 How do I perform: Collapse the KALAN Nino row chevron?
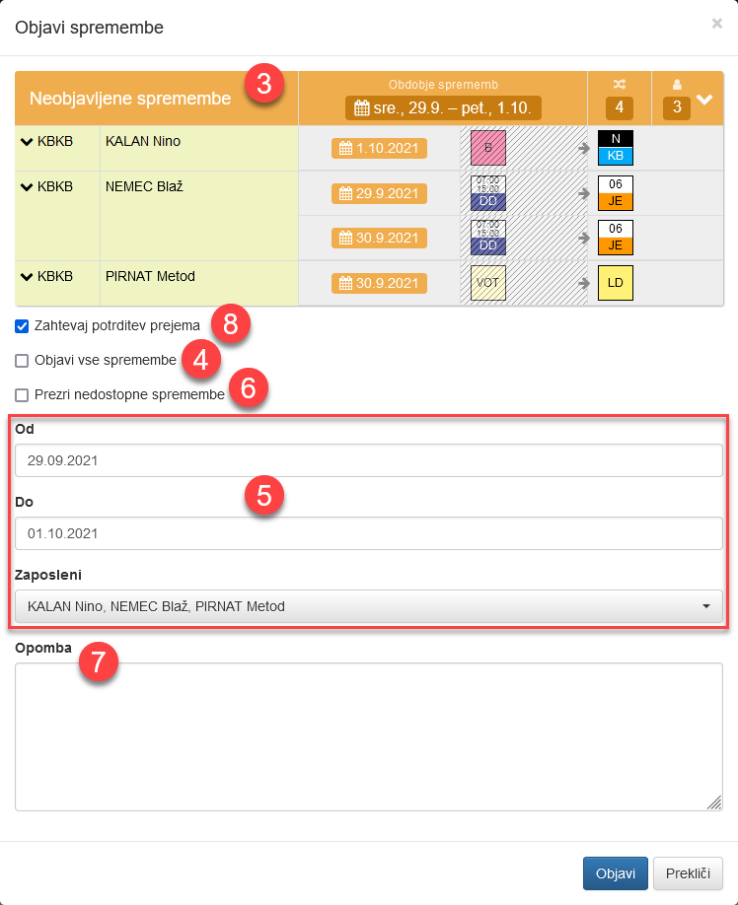(x=27, y=141)
